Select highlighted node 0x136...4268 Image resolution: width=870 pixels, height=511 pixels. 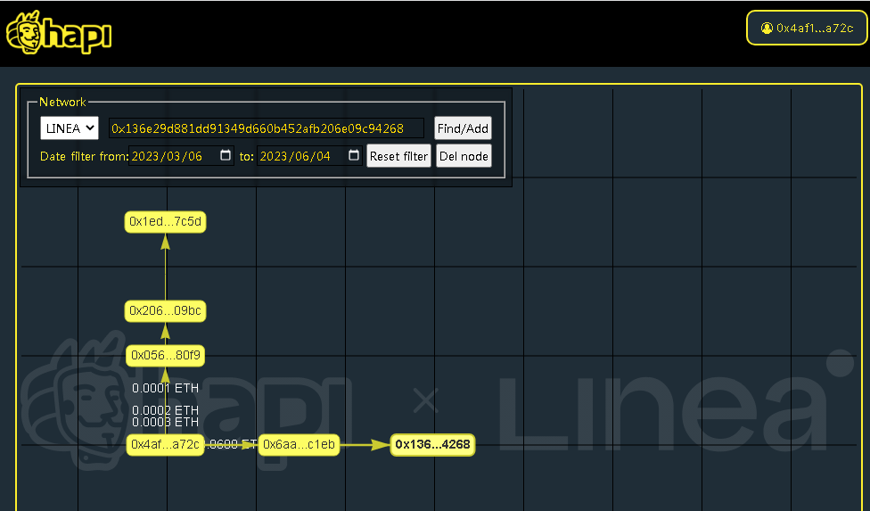coord(433,444)
